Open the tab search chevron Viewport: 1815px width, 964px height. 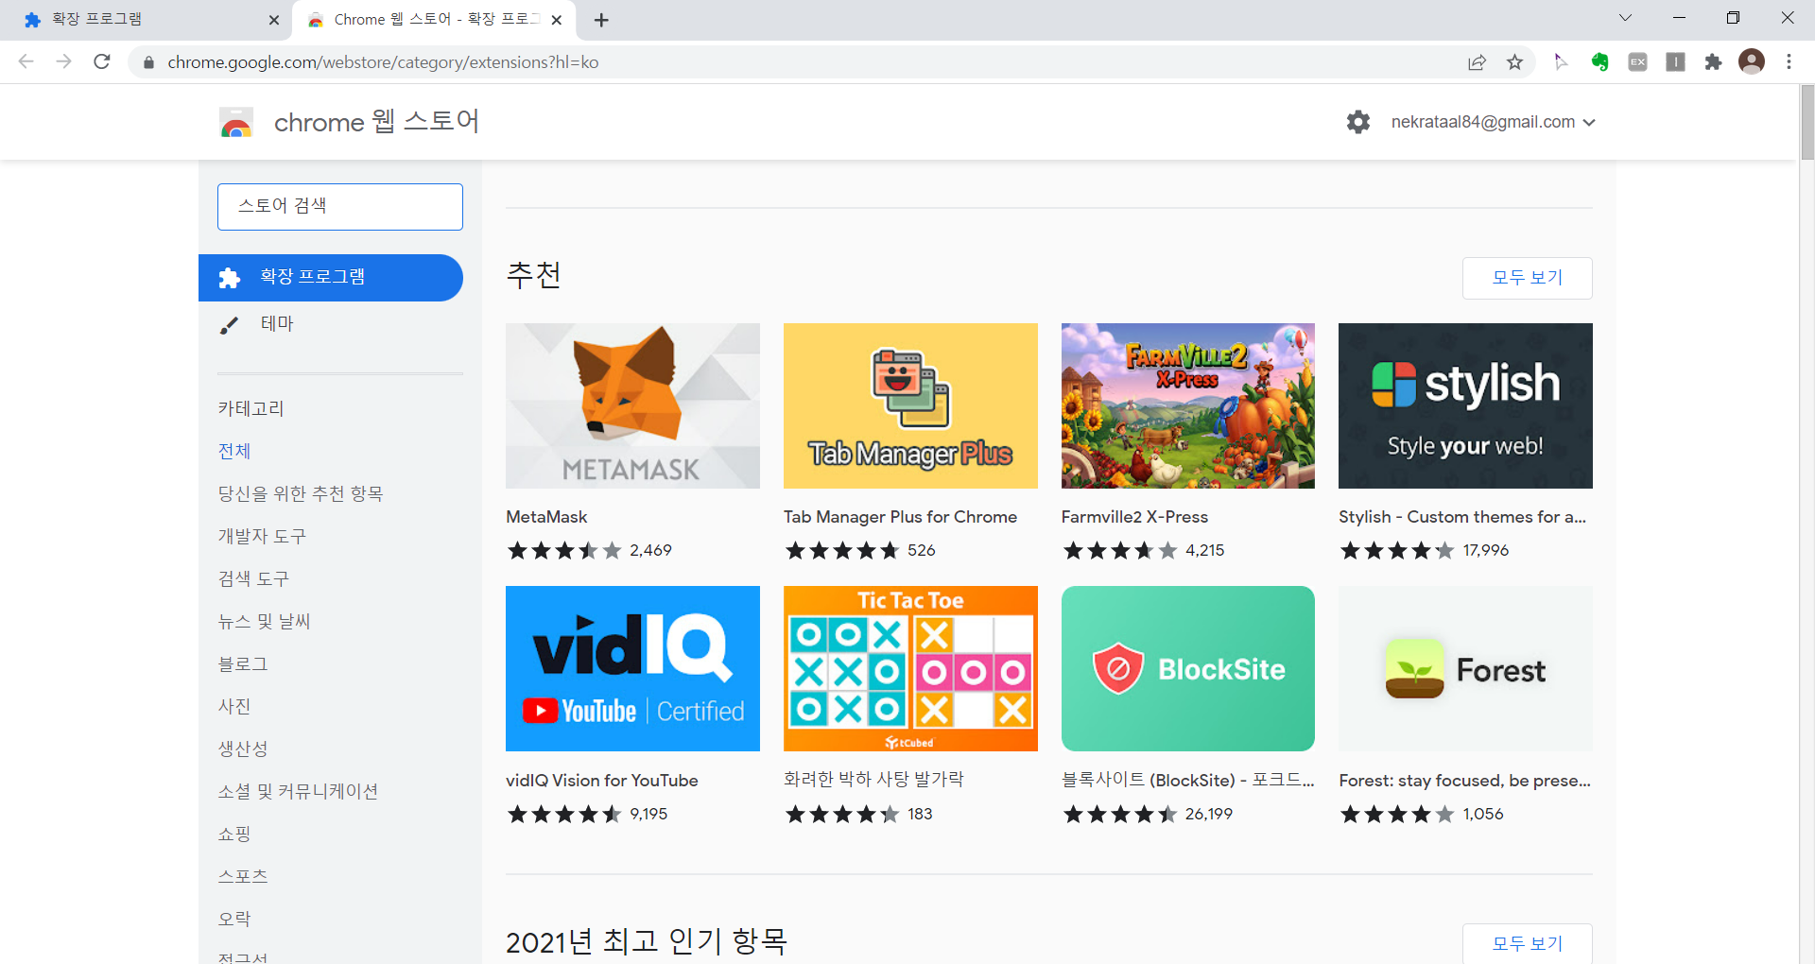point(1626,18)
